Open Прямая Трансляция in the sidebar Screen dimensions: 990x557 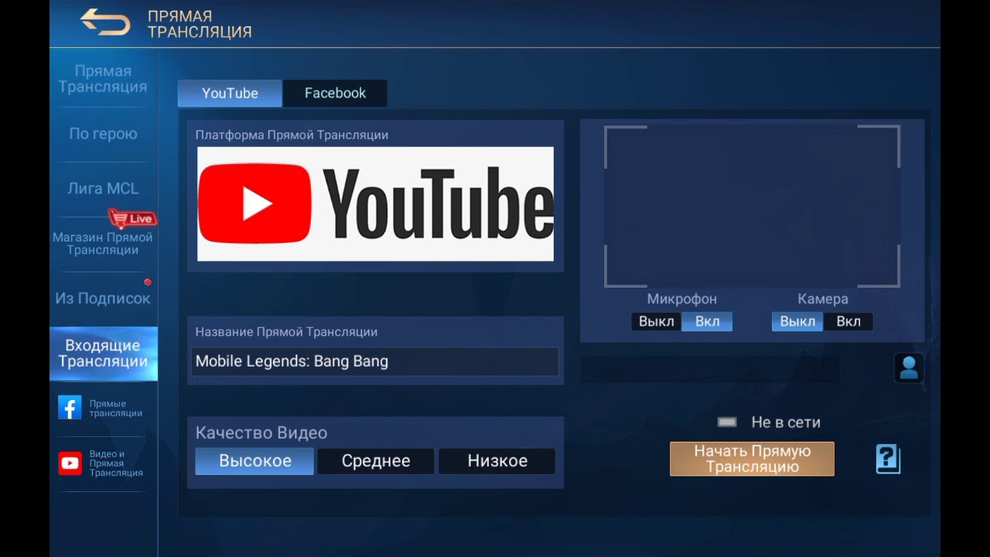point(103,79)
